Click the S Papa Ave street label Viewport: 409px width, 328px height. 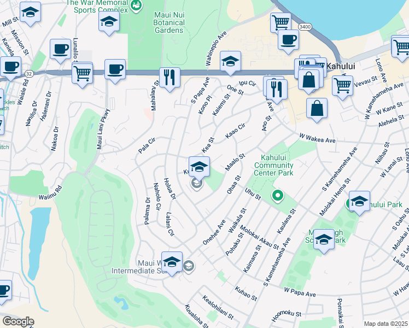coord(200,90)
